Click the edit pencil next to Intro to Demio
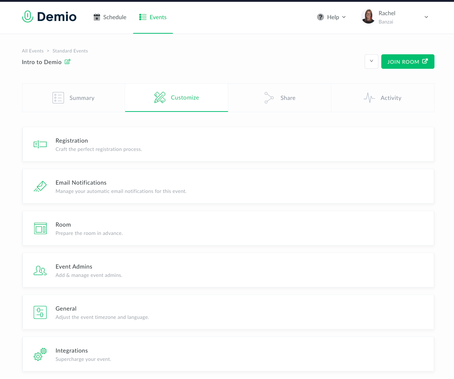This screenshot has width=454, height=379. 67,62
